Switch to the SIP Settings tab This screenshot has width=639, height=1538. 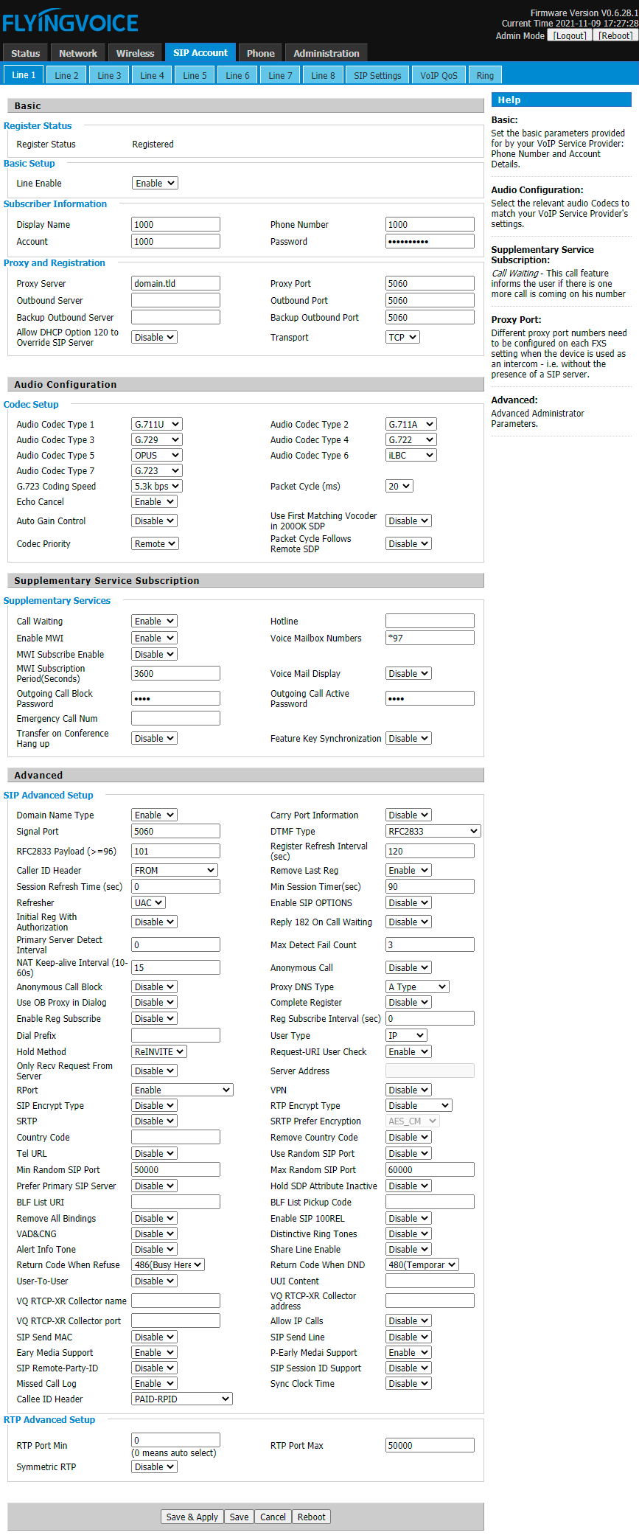[x=377, y=75]
